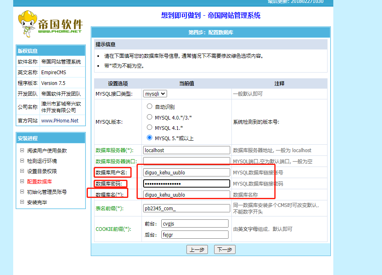
Task: Click the box icon beside 安装完毕
Action: [x=22, y=202]
